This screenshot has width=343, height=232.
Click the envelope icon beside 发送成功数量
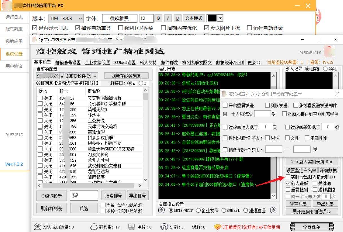coord(37,227)
